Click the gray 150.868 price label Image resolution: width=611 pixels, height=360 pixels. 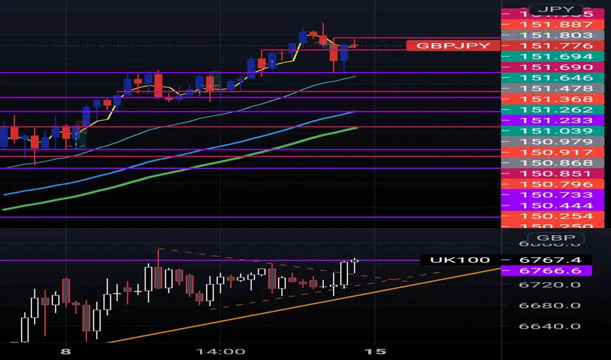553,163
